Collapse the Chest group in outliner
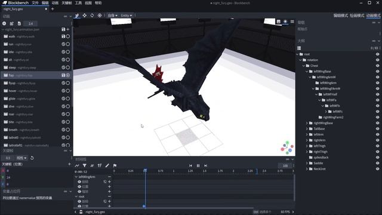Image resolution: width=382 pixels, height=215 pixels. click(x=304, y=66)
